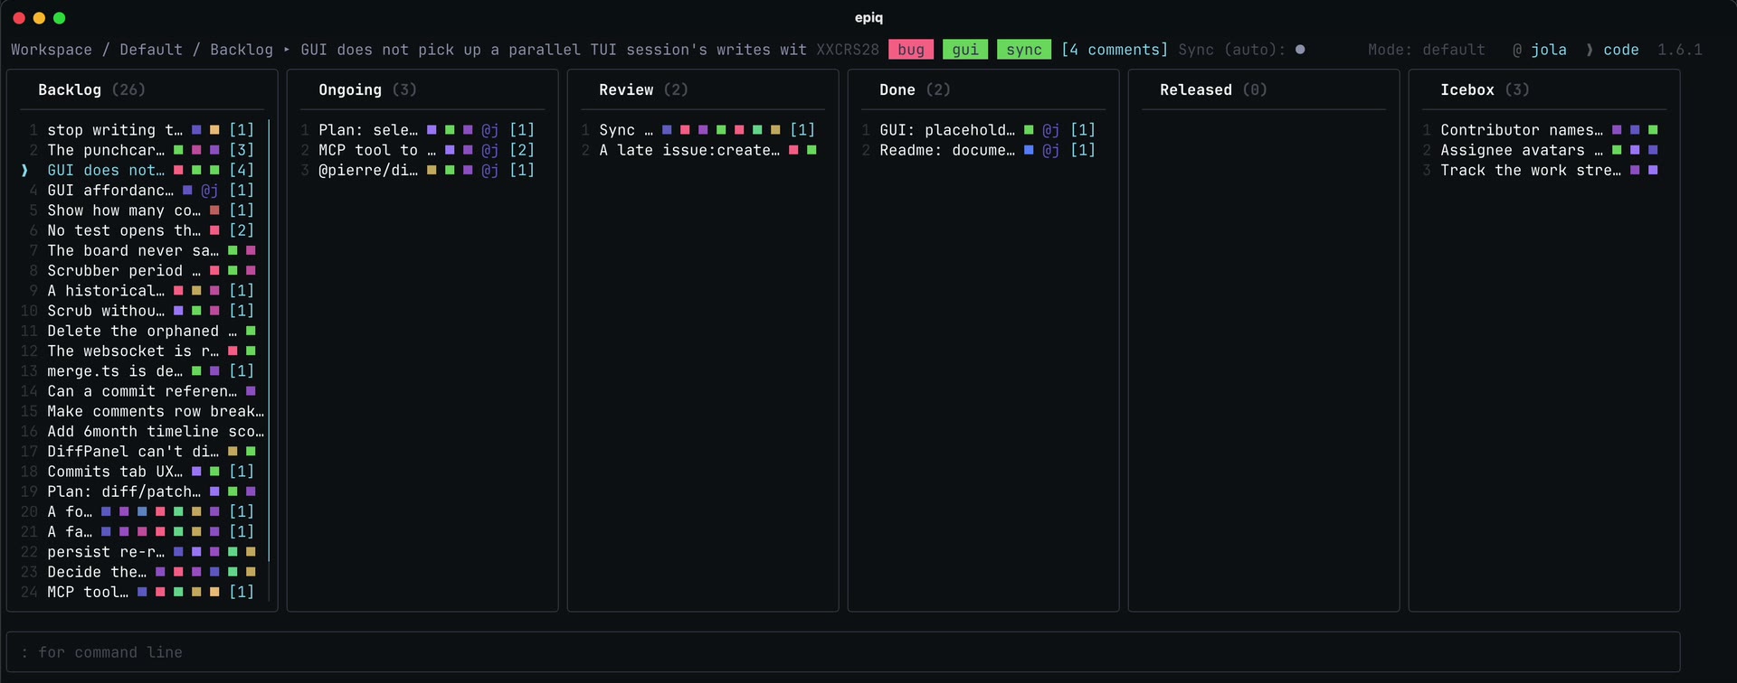The image size is (1737, 683).
Task: Click the orange tag square on 'Show how many co…' row
Action: click(x=214, y=211)
